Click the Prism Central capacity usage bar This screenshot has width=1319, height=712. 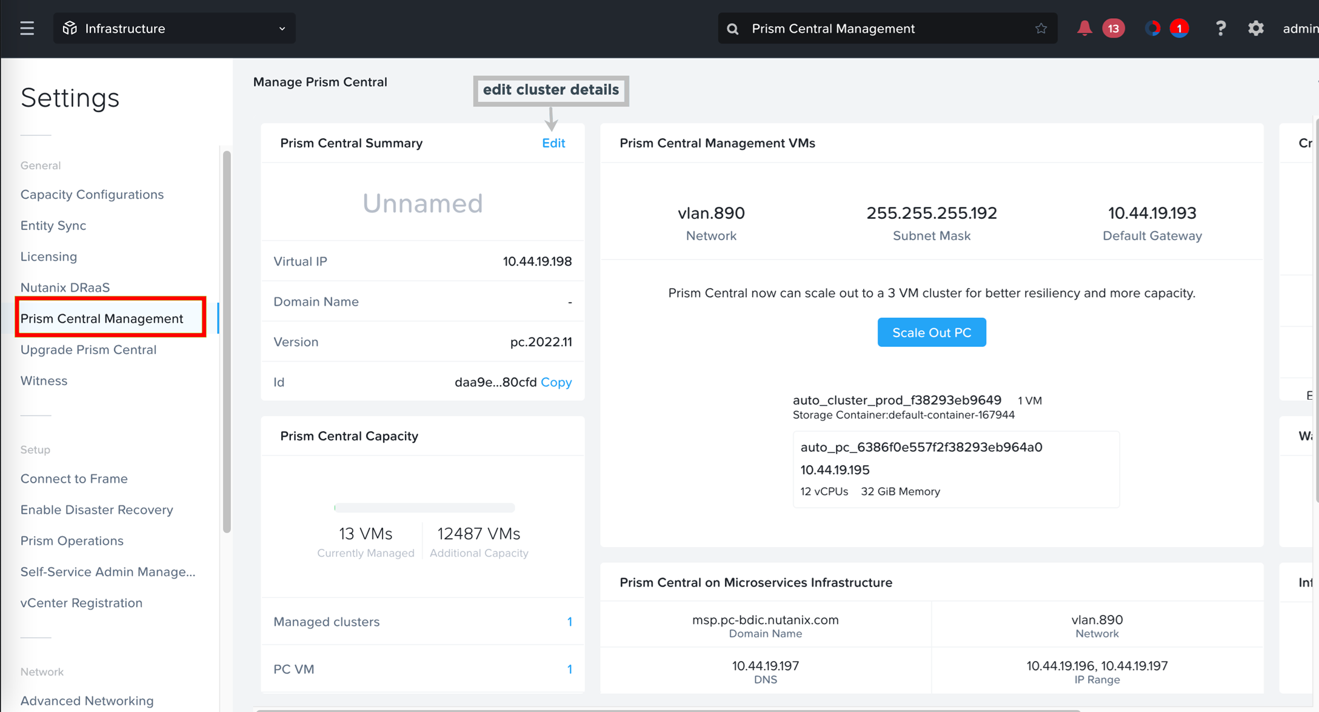424,508
